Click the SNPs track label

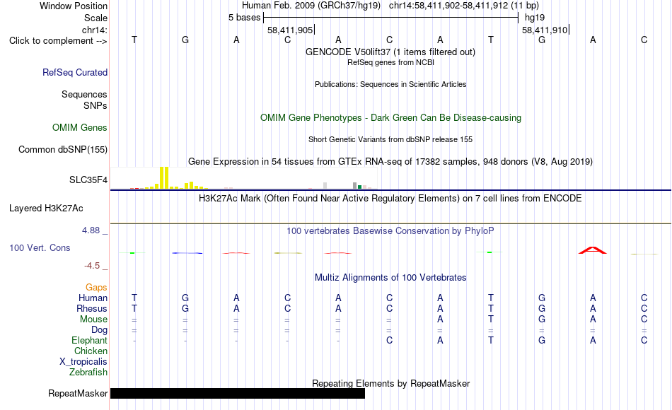coord(95,105)
